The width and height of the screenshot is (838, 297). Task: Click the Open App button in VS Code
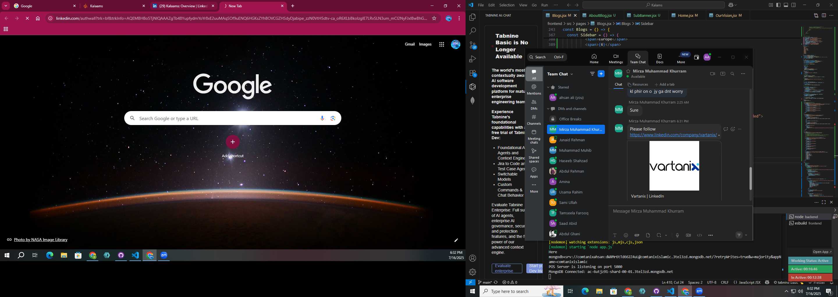[x=822, y=252]
